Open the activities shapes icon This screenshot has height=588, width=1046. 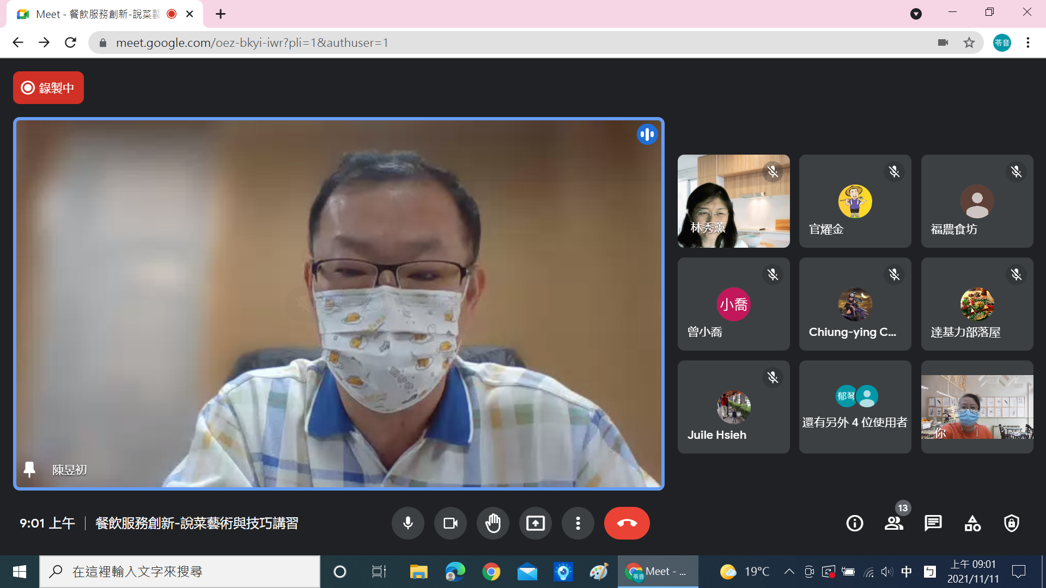point(972,523)
